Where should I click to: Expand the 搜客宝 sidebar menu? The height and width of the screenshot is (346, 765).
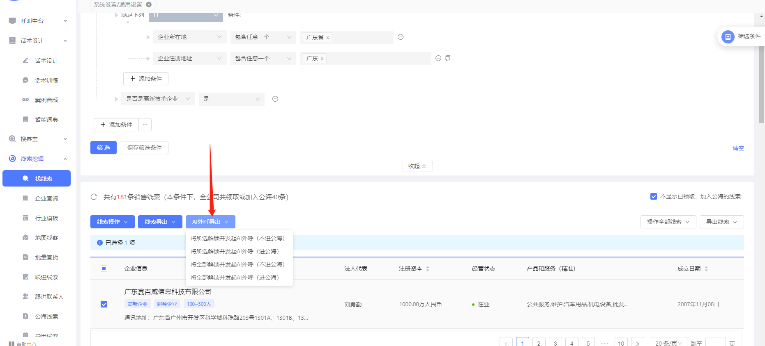[x=38, y=139]
